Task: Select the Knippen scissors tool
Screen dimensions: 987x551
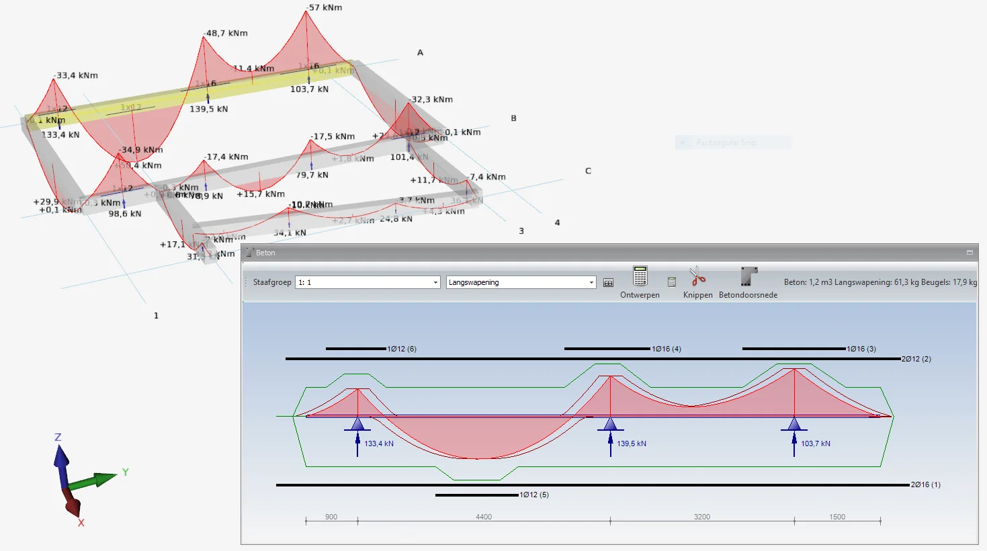Action: [x=697, y=276]
